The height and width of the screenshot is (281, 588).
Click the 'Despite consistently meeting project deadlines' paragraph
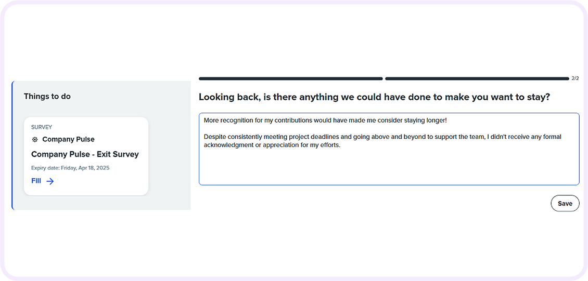click(x=382, y=141)
